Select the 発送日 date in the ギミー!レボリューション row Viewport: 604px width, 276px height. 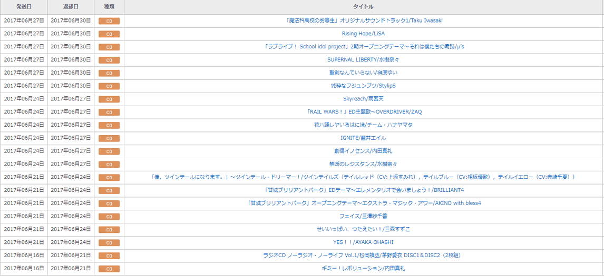tap(24, 268)
